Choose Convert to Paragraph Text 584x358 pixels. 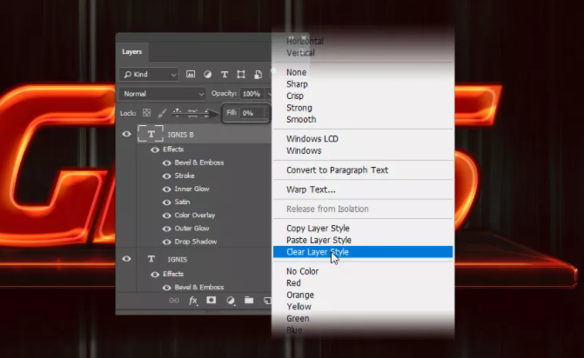pos(337,170)
